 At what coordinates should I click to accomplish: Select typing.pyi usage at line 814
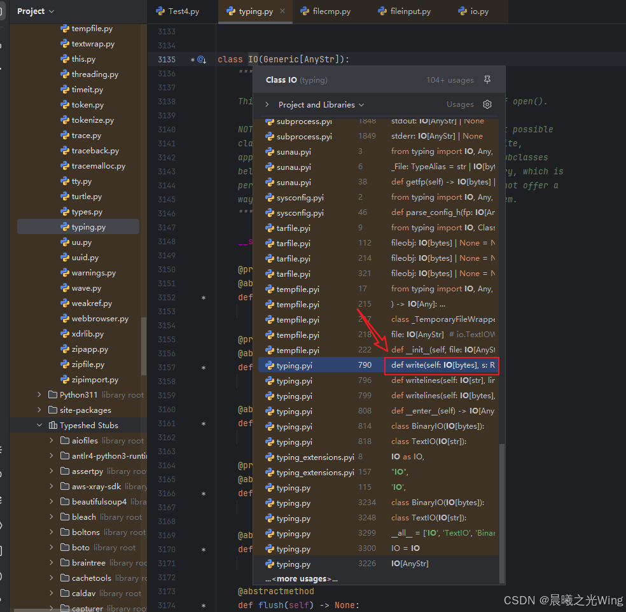379,426
